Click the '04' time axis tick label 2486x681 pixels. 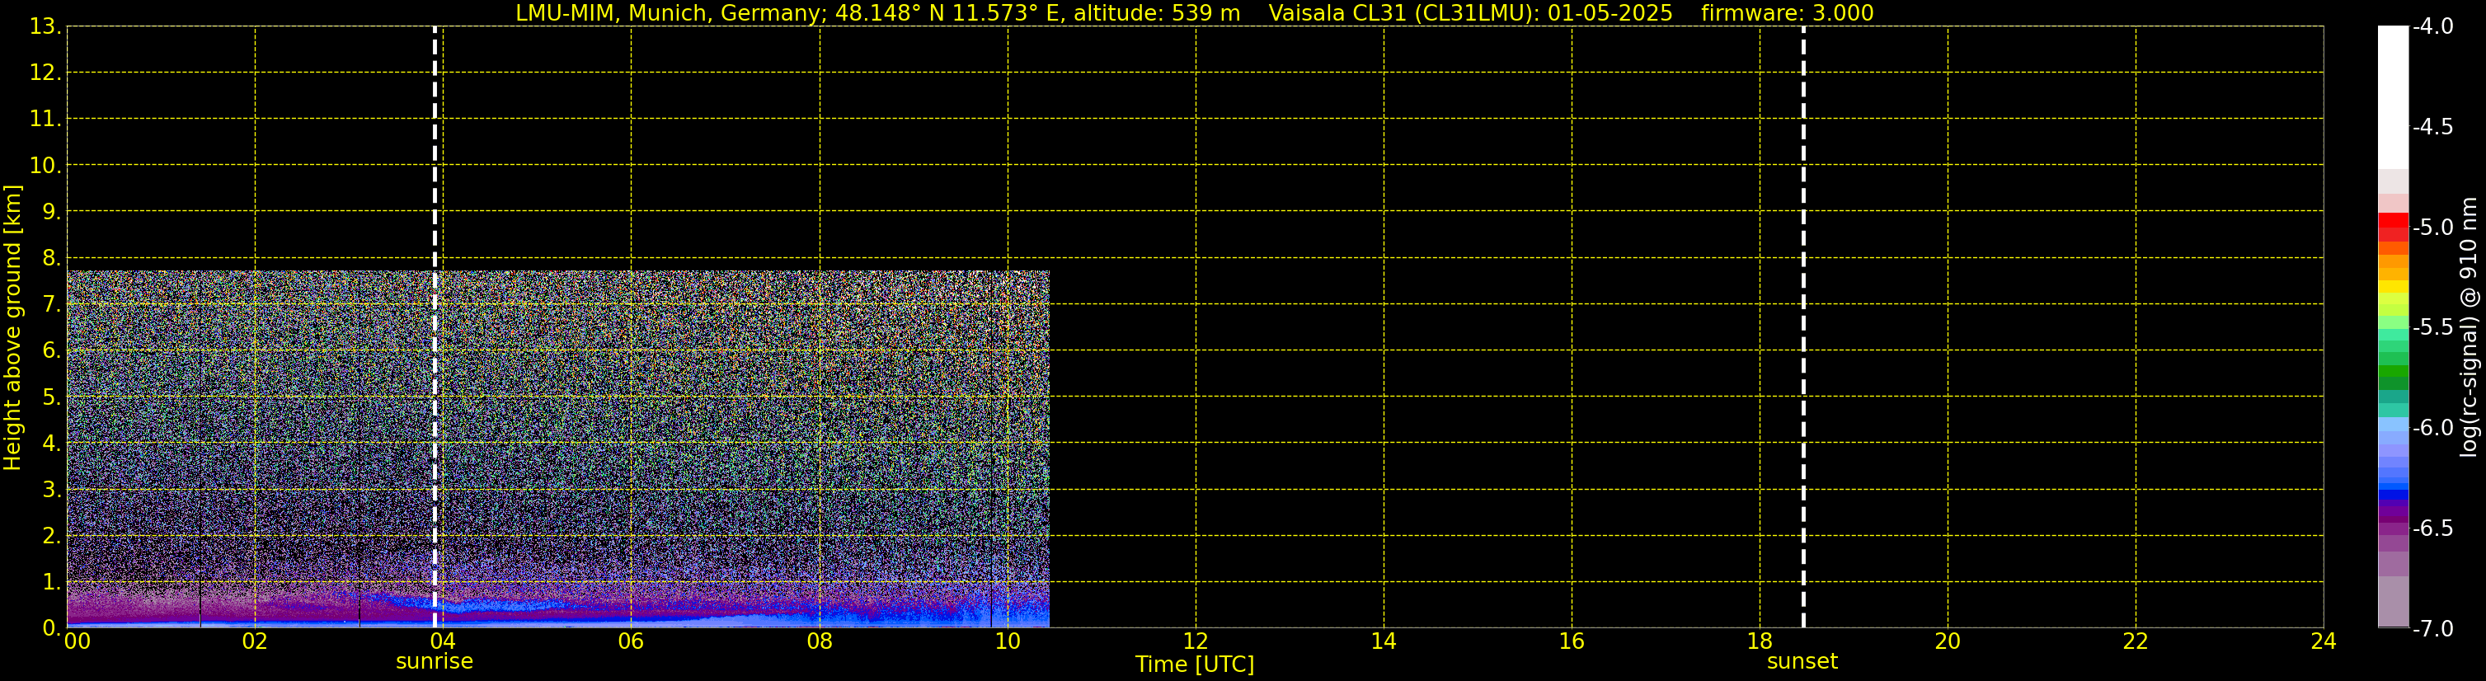pos(443,641)
